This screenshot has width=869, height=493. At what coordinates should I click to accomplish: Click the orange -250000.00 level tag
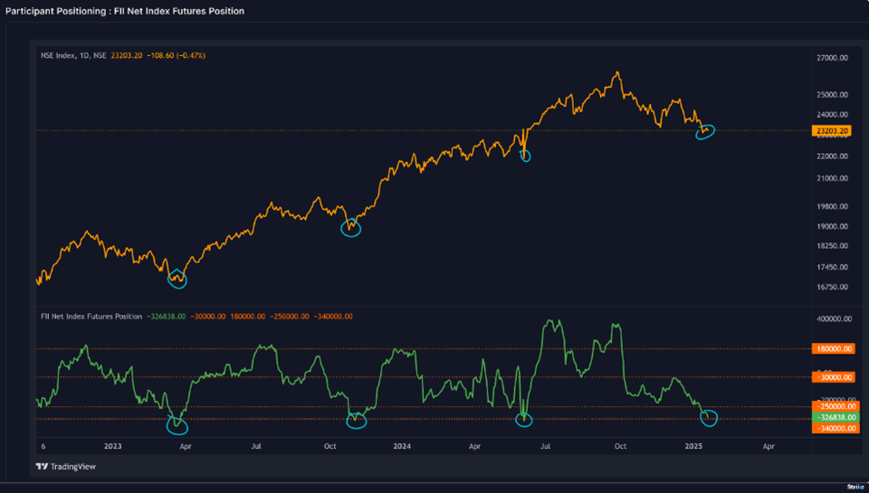(x=832, y=407)
